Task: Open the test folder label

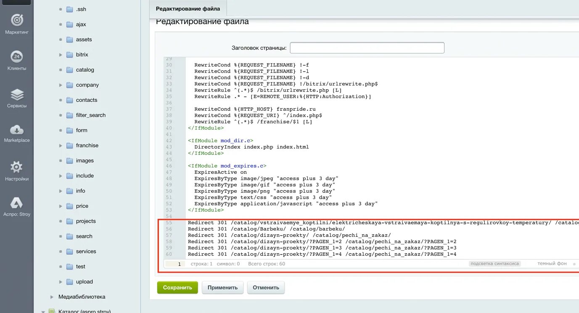Action: coord(81,267)
